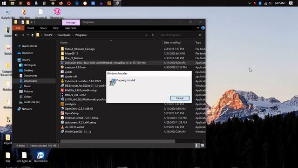The width and height of the screenshot is (298, 168).
Task: Open the File ribbon tab
Action: 18,28
